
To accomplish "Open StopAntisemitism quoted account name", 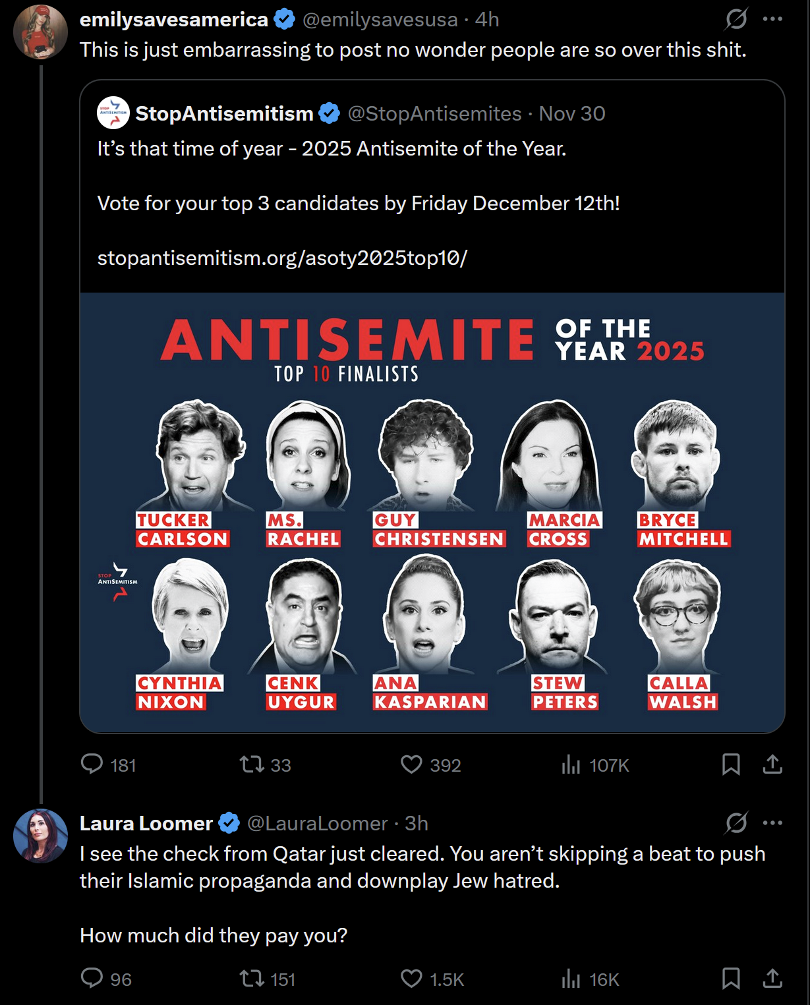I will click(x=224, y=113).
